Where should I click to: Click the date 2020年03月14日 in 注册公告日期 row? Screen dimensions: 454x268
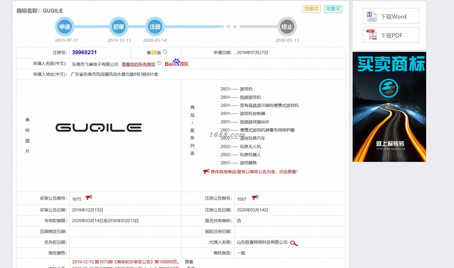tap(252, 210)
